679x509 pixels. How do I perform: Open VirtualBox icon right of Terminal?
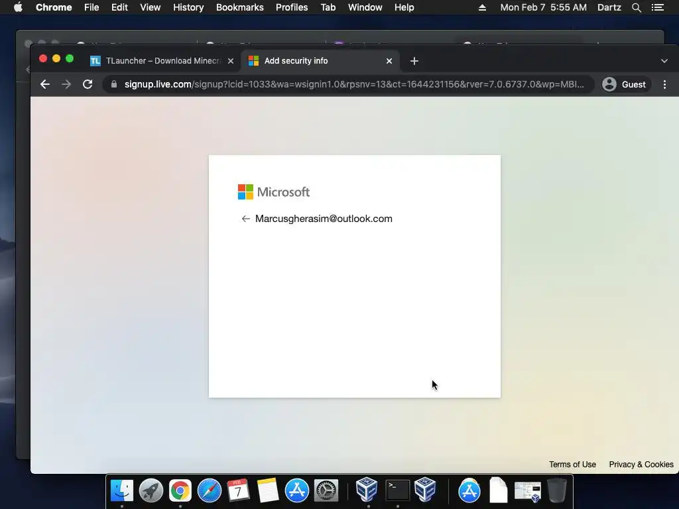425,490
